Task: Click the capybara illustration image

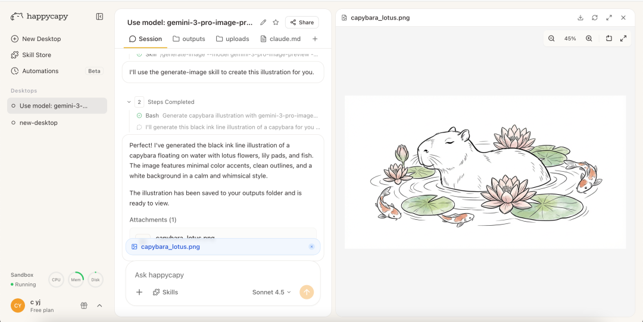Action: pos(485,172)
